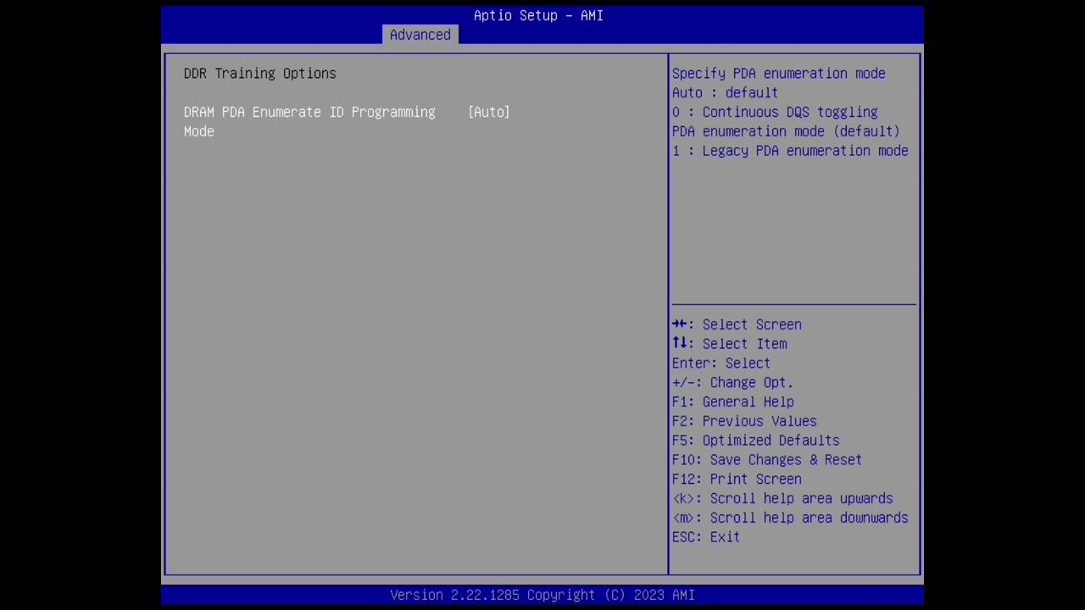Click 'F1: General Help' hint
This screenshot has width=1085, height=610.
coord(733,402)
